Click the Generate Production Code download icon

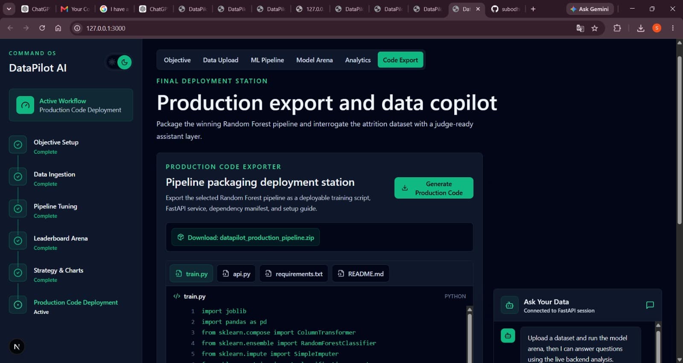(x=405, y=188)
